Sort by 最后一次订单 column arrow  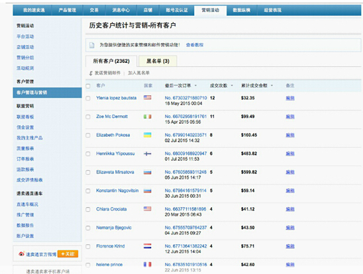pos(195,85)
